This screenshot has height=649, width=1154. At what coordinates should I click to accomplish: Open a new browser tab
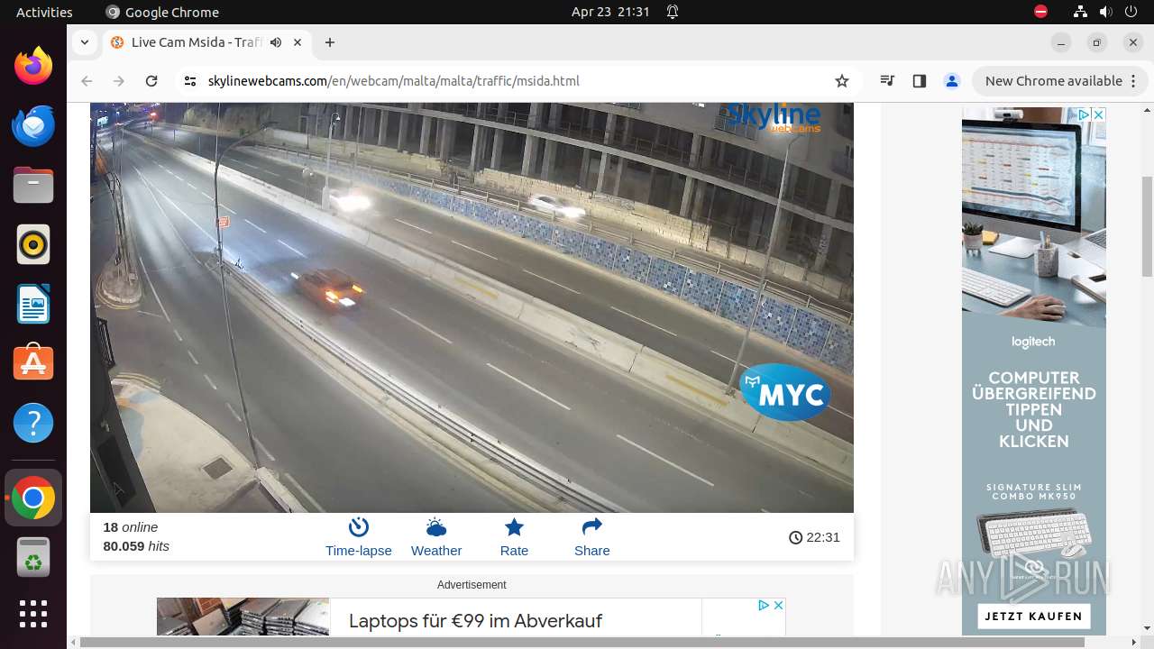tap(330, 42)
